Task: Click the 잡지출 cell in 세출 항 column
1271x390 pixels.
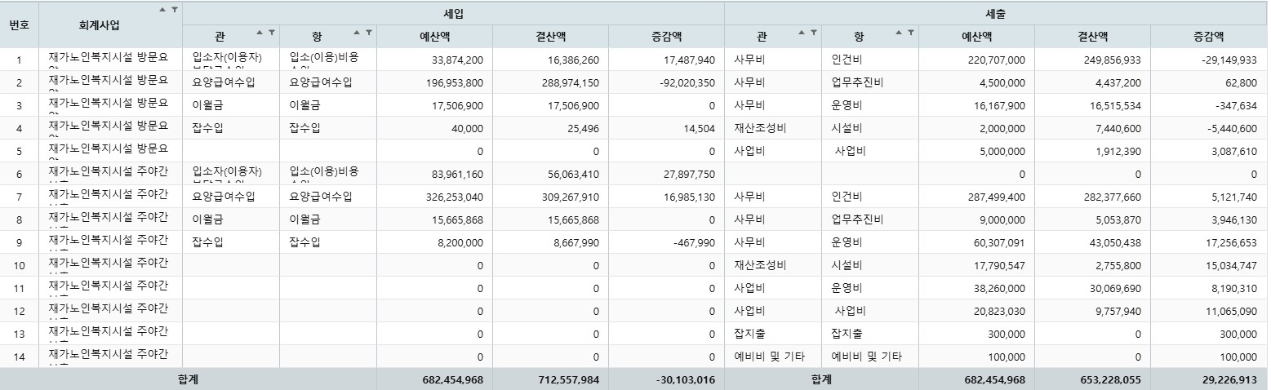Action: [847, 334]
